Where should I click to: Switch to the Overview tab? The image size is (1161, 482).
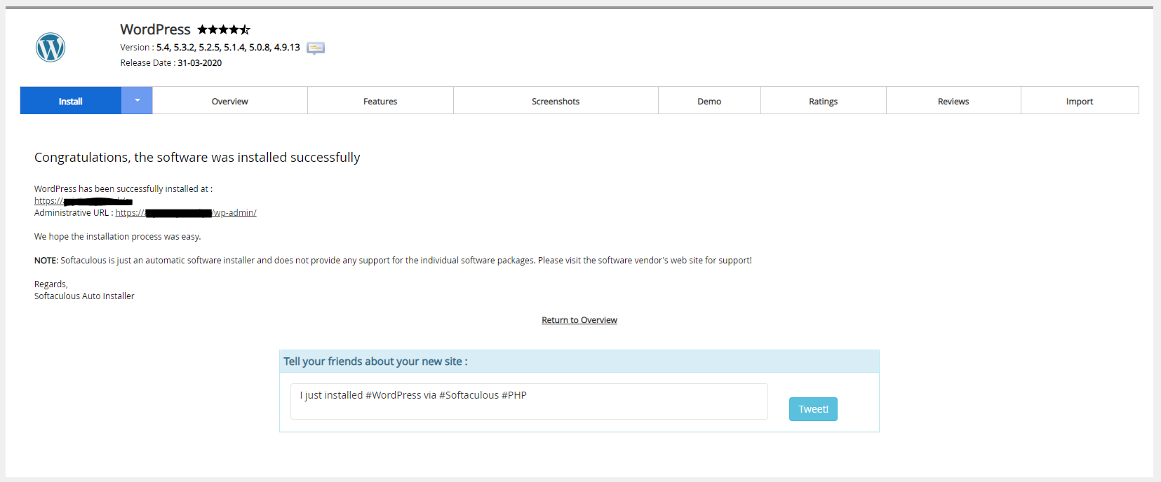pyautogui.click(x=229, y=101)
